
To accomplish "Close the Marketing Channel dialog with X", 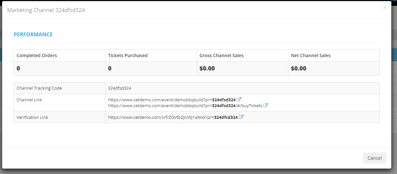I will tap(385, 8).
